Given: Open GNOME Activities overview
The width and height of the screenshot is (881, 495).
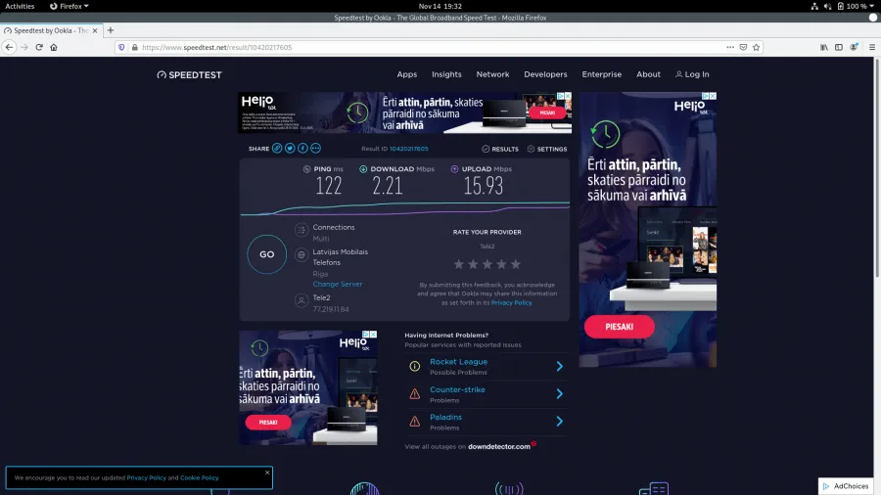Looking at the screenshot, I should point(20,6).
